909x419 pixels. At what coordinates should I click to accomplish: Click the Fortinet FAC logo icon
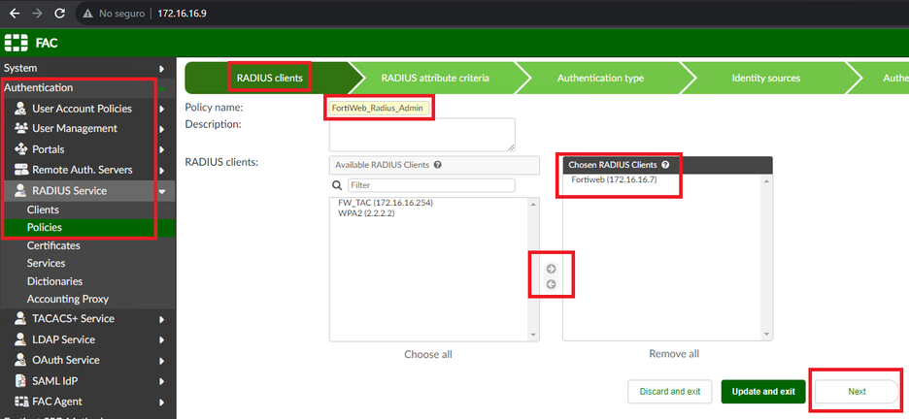[17, 43]
